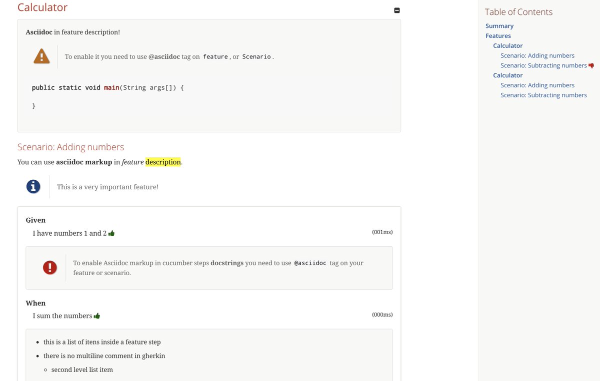This screenshot has height=381, width=600.
Task: Click the Calculator feature heading
Action: coord(42,7)
